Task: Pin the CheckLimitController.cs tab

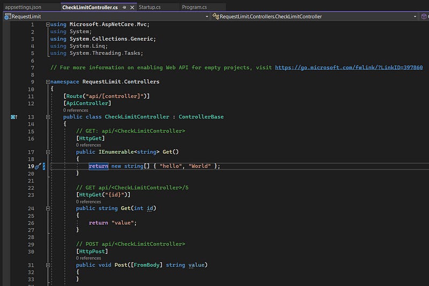Action: point(124,8)
